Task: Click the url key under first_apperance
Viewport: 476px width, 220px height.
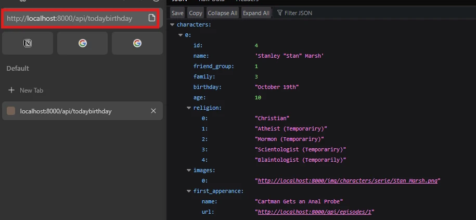Action: point(208,212)
